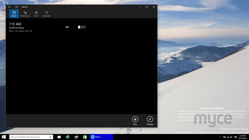Add a new alarm with the New button
Image resolution: width=249 pixels, height=140 pixels.
click(135, 120)
